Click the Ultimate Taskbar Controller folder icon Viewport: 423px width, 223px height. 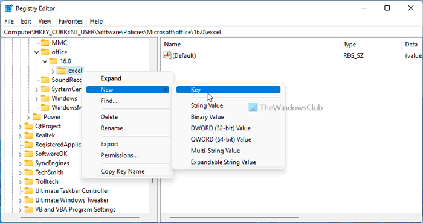coord(28,190)
